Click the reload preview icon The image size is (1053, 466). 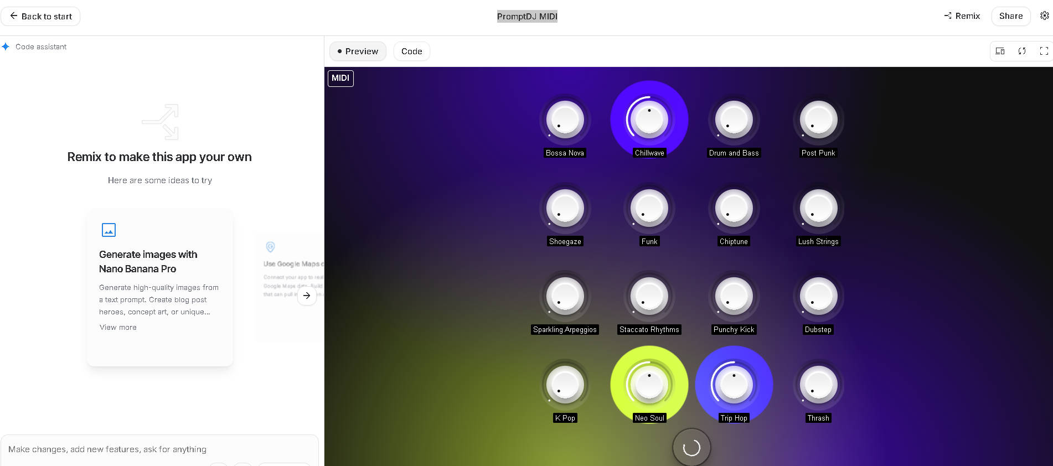pyautogui.click(x=1022, y=51)
